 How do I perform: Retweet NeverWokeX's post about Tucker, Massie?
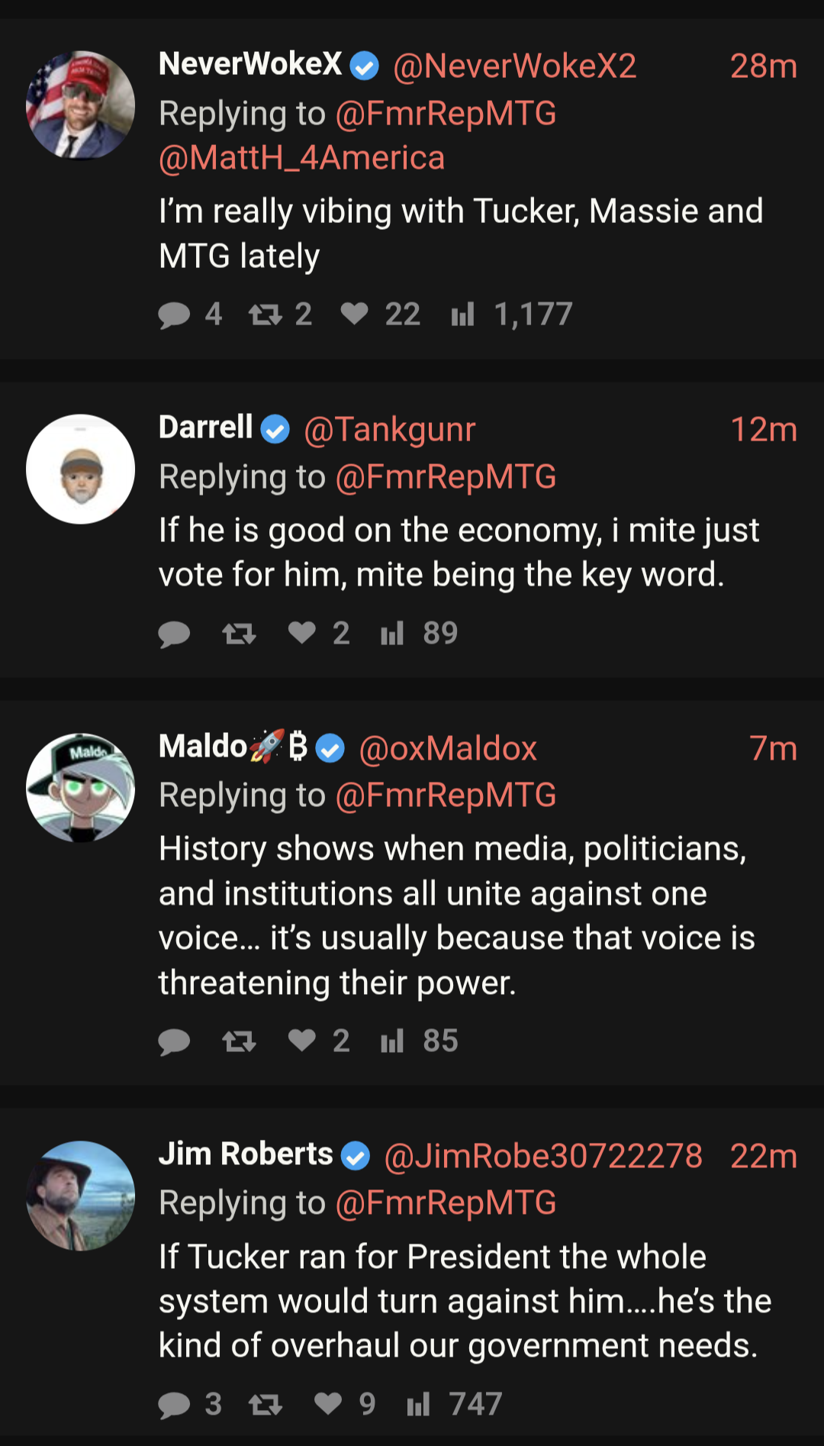266,315
